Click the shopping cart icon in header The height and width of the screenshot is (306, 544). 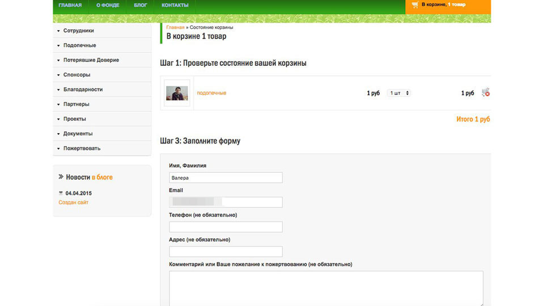tap(415, 5)
